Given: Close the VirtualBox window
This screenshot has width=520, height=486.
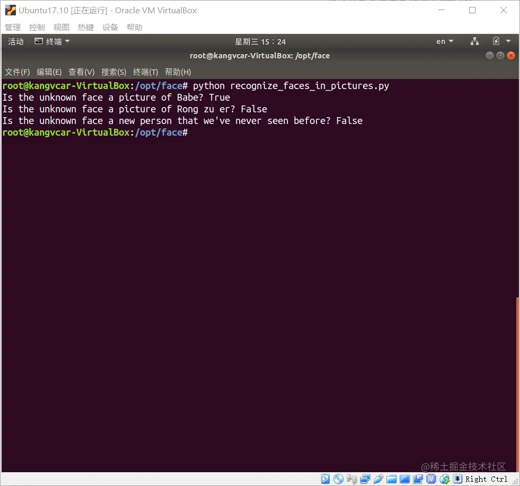Looking at the screenshot, I should click(504, 10).
